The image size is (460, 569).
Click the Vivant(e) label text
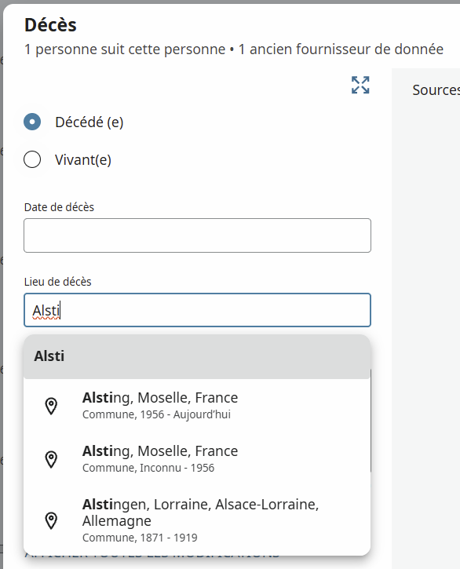coord(83,160)
